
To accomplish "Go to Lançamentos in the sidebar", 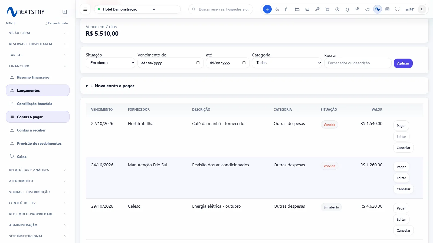I will tap(38, 90).
